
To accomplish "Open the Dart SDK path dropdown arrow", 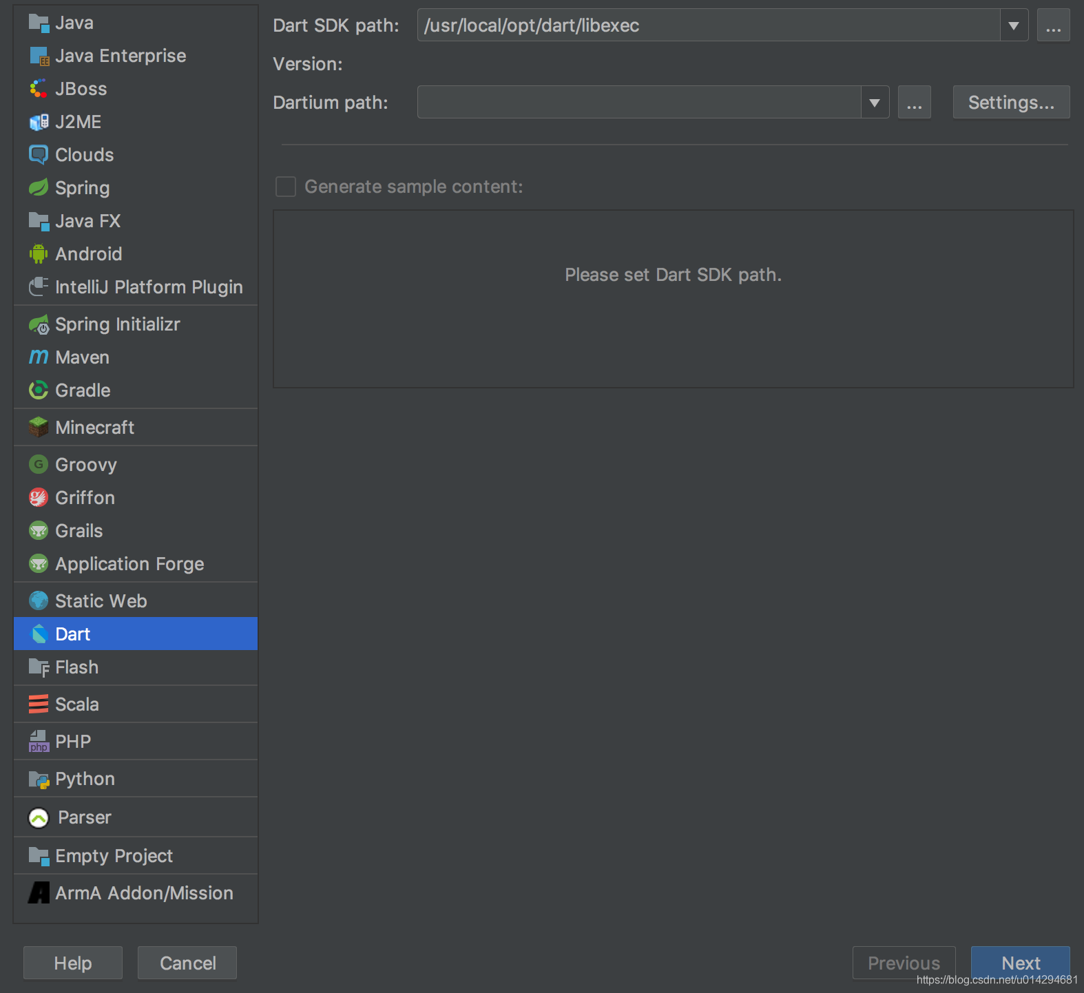I will [1014, 25].
